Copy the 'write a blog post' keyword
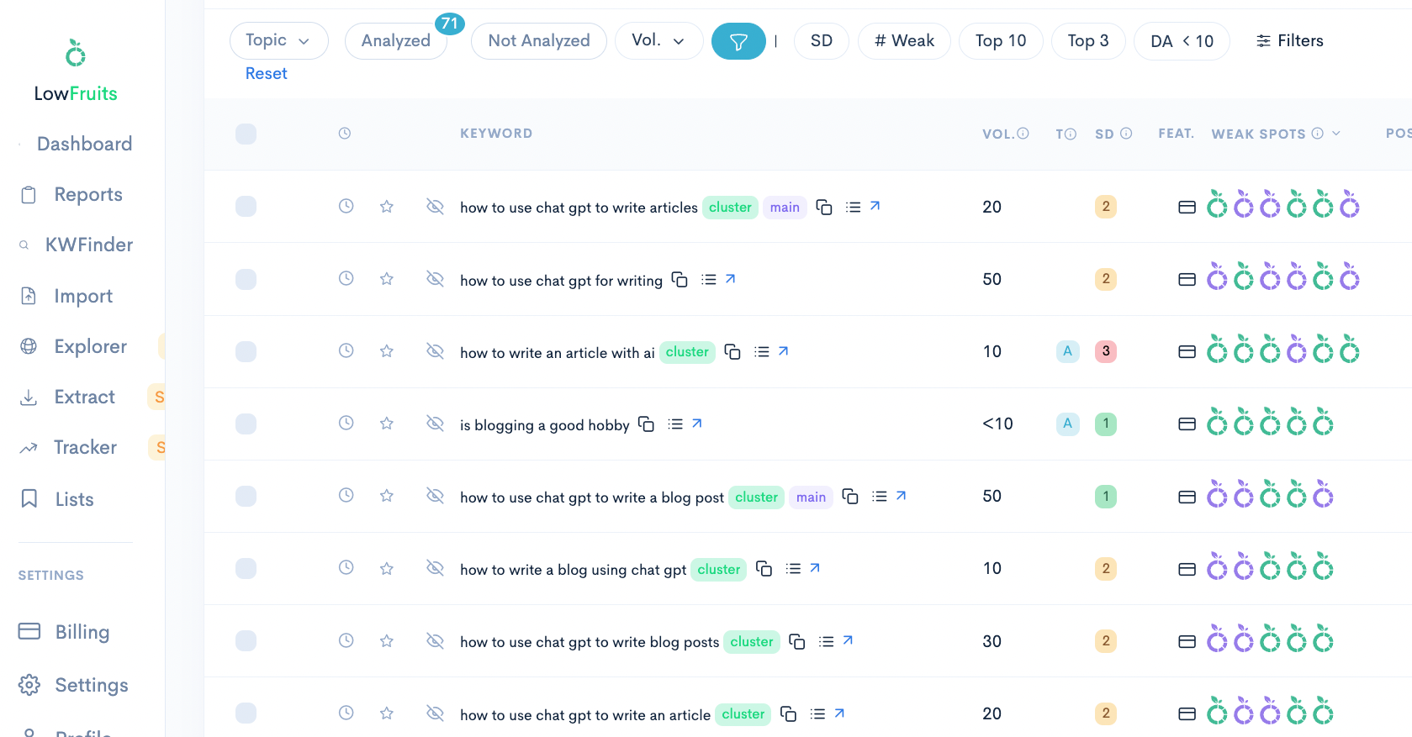Viewport: 1412px width, 737px height. pyautogui.click(x=850, y=496)
